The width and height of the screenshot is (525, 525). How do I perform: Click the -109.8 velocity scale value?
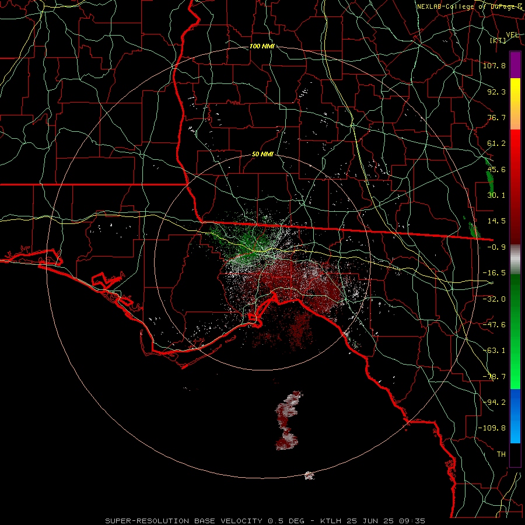coord(492,428)
